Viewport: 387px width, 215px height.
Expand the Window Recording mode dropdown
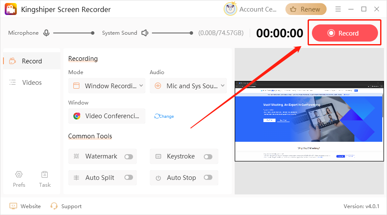point(107,86)
